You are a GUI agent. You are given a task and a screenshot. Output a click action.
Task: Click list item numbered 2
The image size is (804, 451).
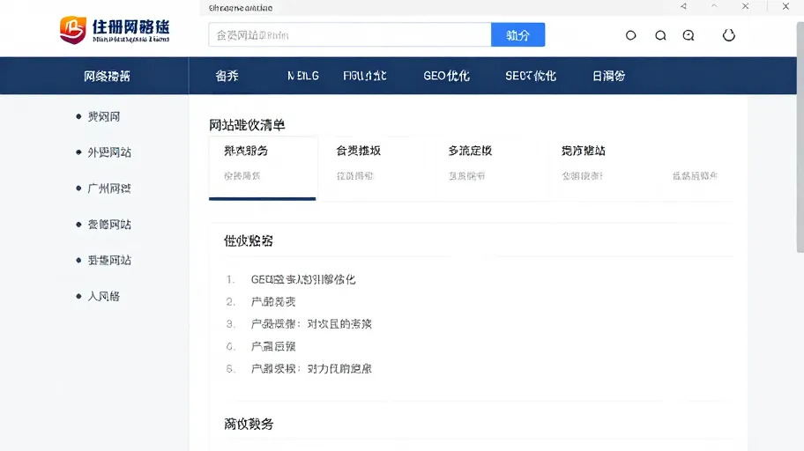272,301
